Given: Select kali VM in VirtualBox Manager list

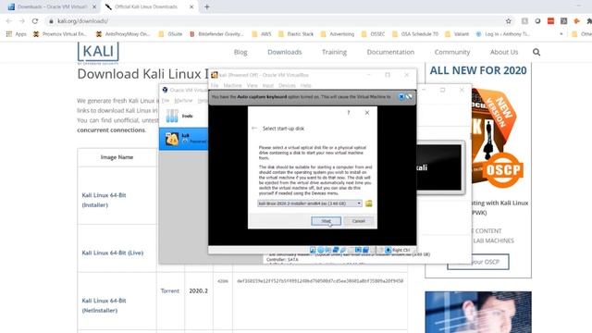Looking at the screenshot, I should tap(183, 139).
